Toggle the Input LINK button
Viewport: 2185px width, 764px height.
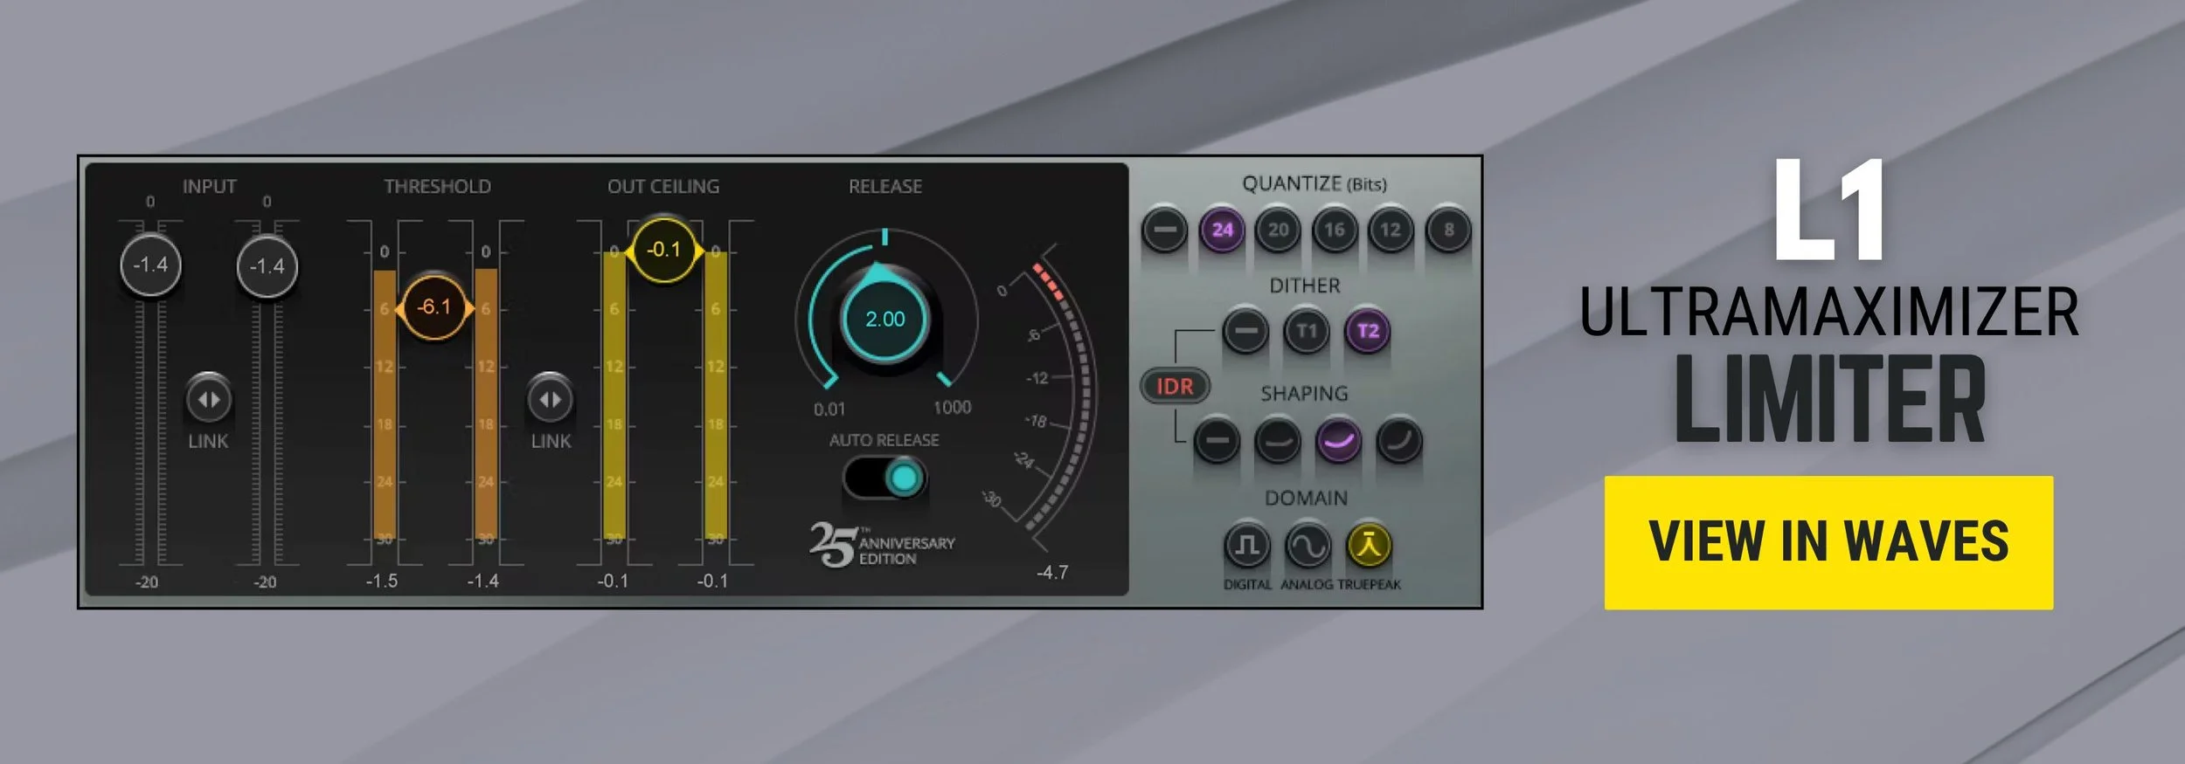pyautogui.click(x=209, y=399)
